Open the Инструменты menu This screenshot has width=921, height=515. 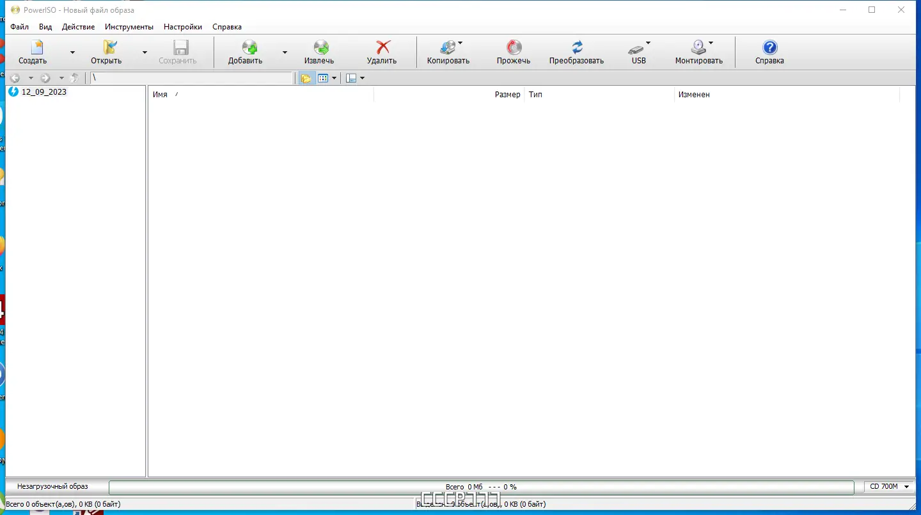[129, 27]
